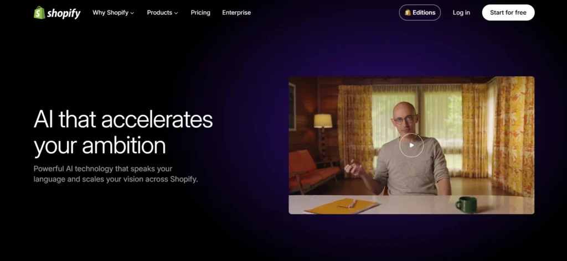Play the video with the circular play button
Screen dimensions: 567x261
(411, 145)
